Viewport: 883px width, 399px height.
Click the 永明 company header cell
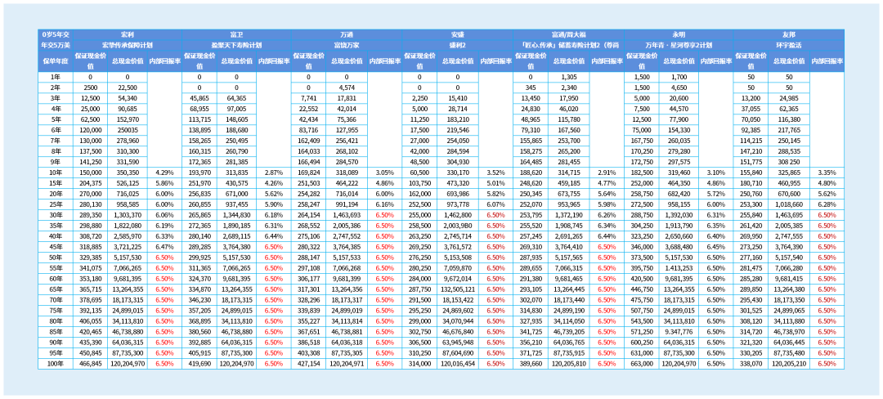pyautogui.click(x=679, y=34)
